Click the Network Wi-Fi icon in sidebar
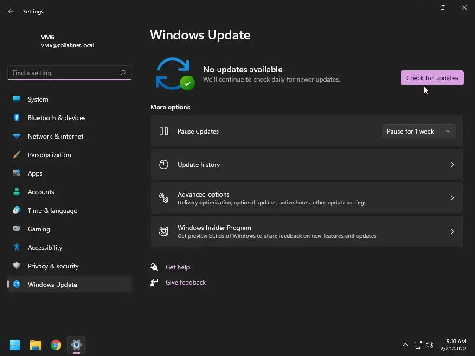 (x=17, y=136)
